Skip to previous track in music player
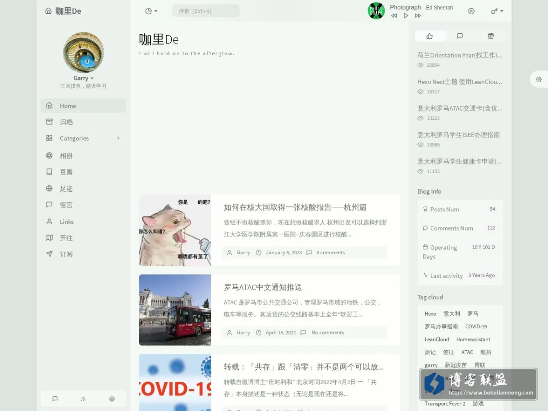The image size is (548, 411). pyautogui.click(x=394, y=16)
